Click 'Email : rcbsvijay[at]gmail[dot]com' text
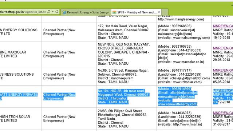 click(x=184, y=78)
